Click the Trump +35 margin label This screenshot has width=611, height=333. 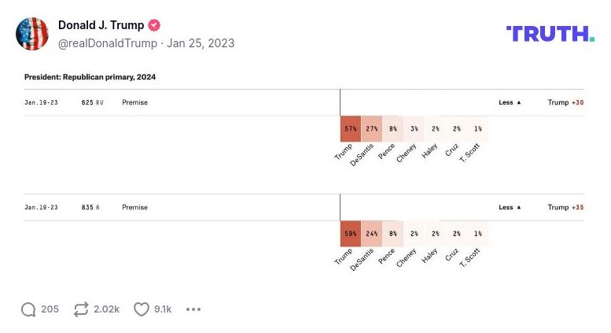(x=565, y=207)
